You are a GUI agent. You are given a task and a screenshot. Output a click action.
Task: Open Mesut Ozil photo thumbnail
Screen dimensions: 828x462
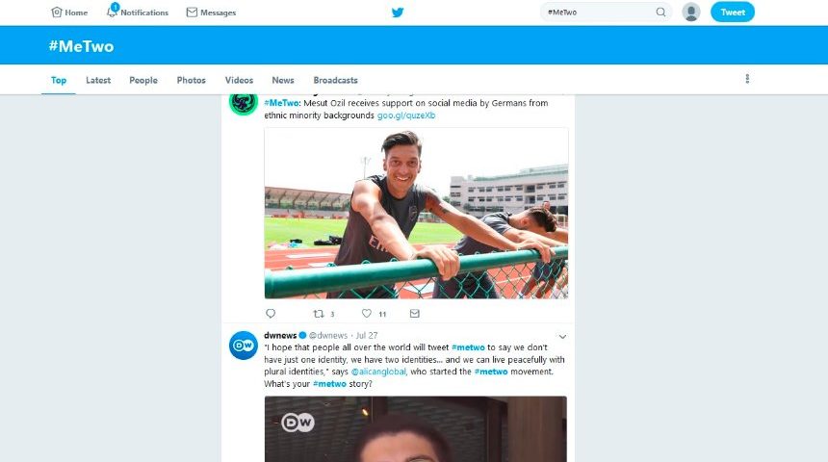(416, 213)
